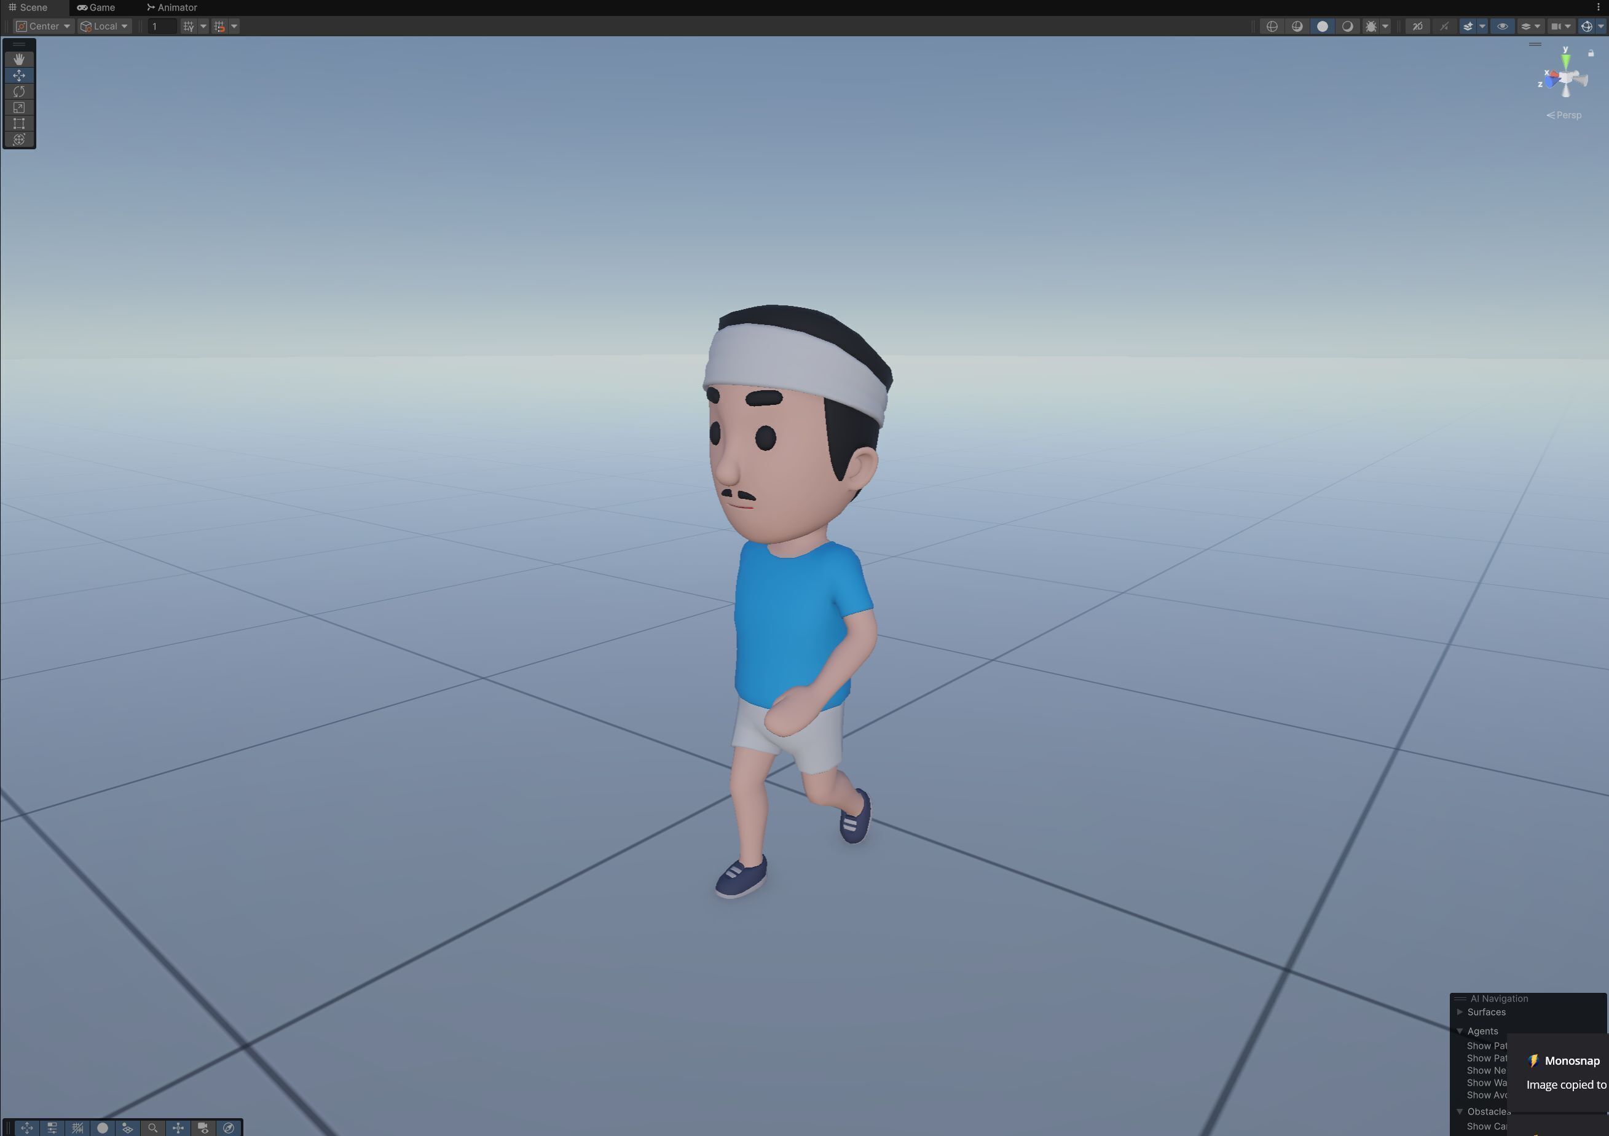The width and height of the screenshot is (1609, 1136).
Task: Switch to the Animator tab
Action: [172, 7]
